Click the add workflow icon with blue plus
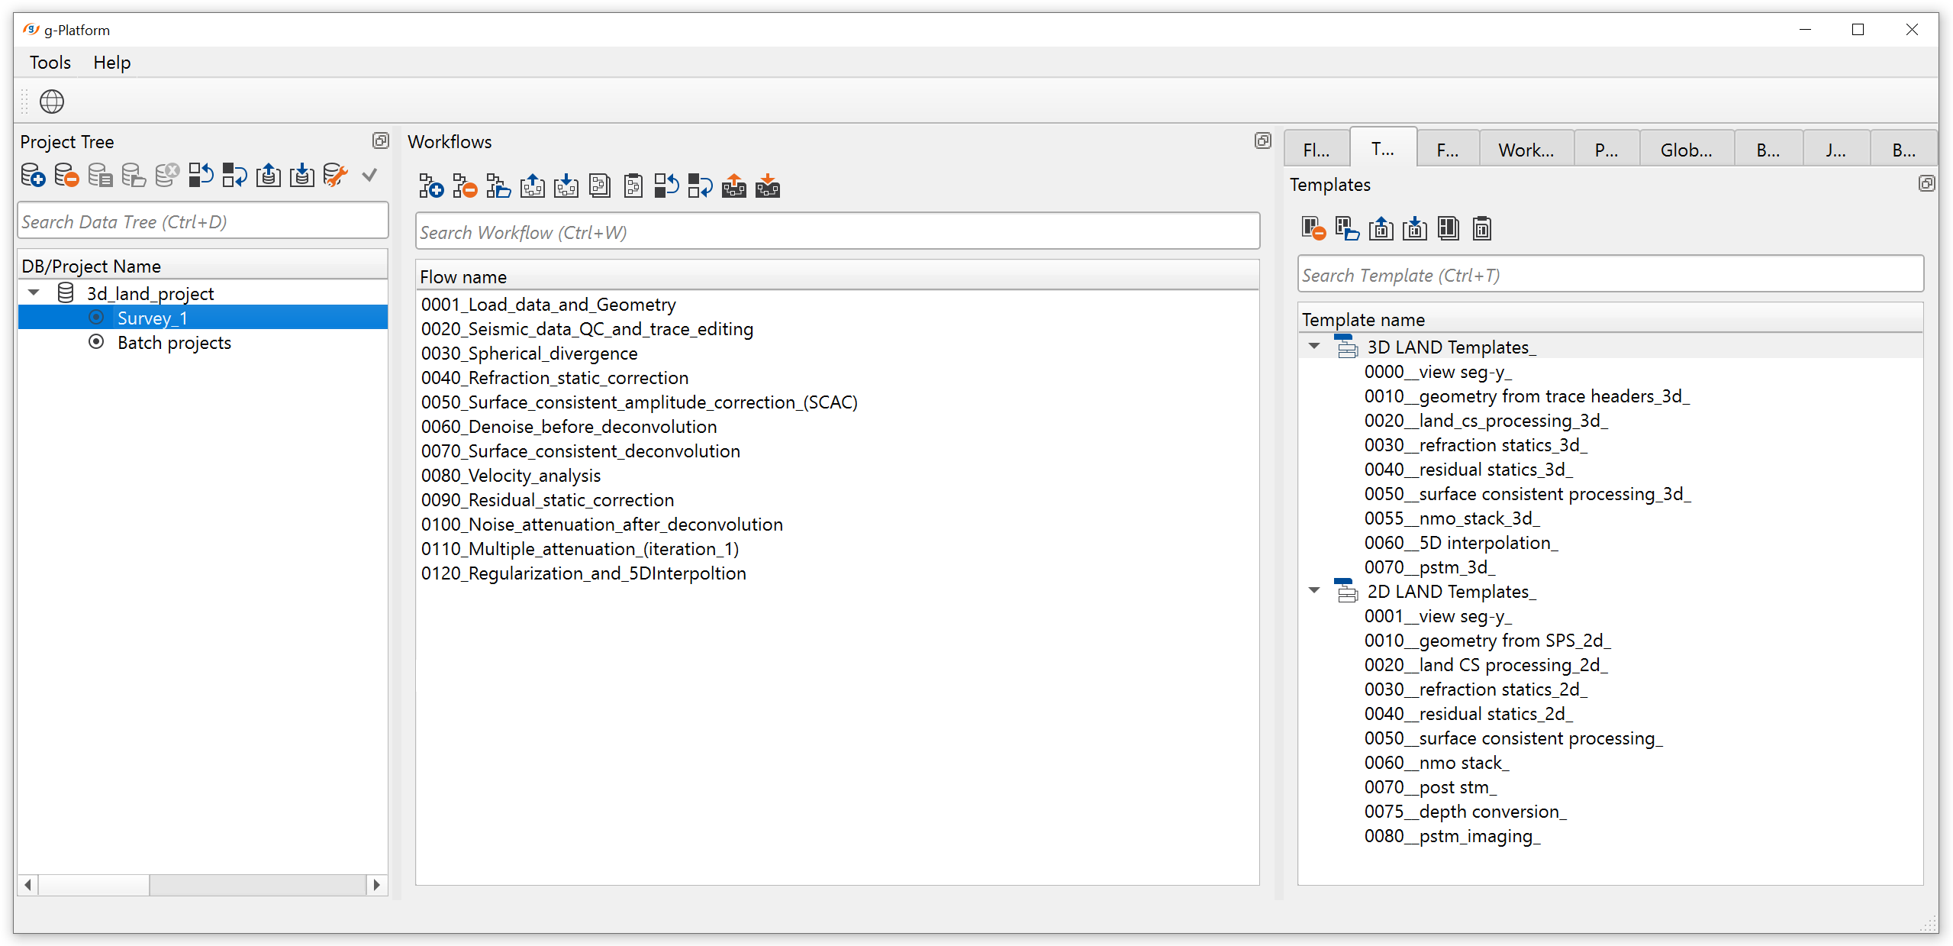1953x946 pixels. point(431,186)
